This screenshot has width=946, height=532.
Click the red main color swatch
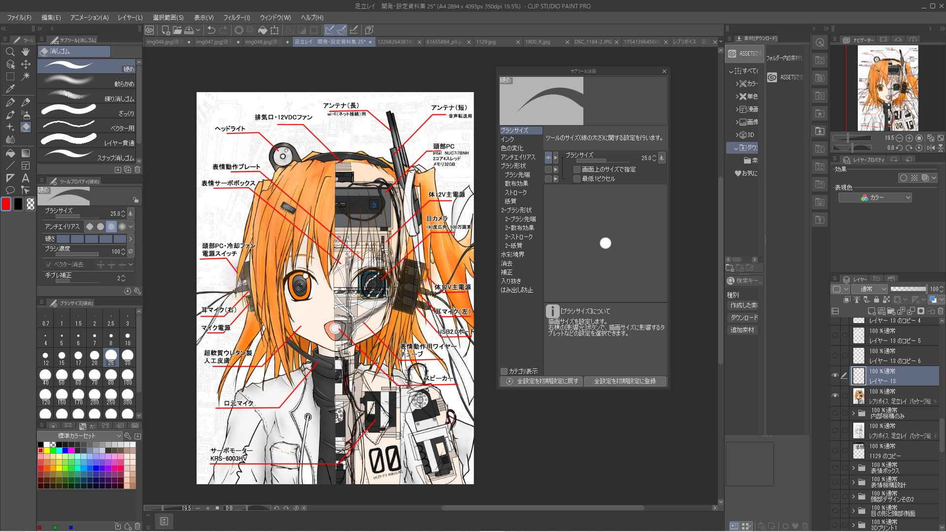[6, 204]
